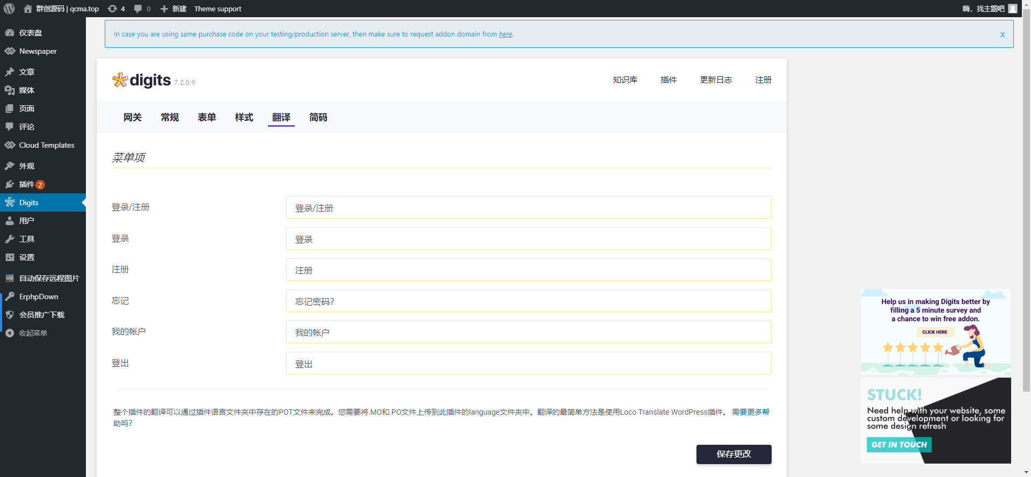
Task: Click the CLICK HERE survey button
Action: pyautogui.click(x=935, y=332)
